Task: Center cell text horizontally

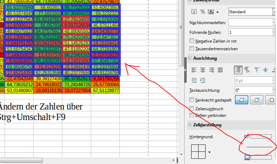Action: tap(203, 70)
